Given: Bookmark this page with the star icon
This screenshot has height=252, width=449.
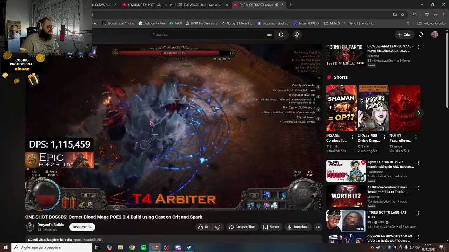Looking at the screenshot, I should point(403,15).
